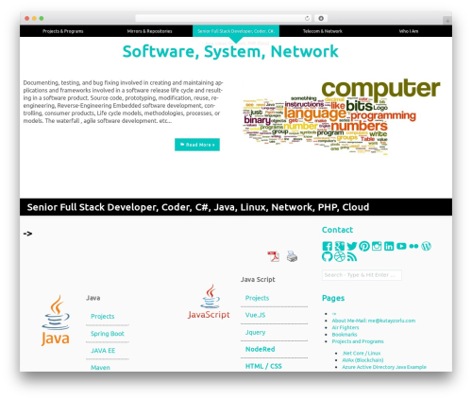Open the JAVA EE link

[x=103, y=351]
